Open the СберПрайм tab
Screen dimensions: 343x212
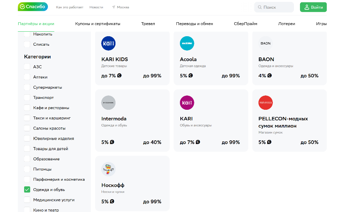coord(246,24)
